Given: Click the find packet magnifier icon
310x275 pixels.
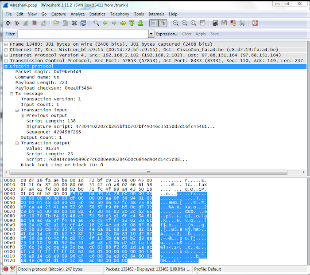Looking at the screenshot, I should point(96,23).
